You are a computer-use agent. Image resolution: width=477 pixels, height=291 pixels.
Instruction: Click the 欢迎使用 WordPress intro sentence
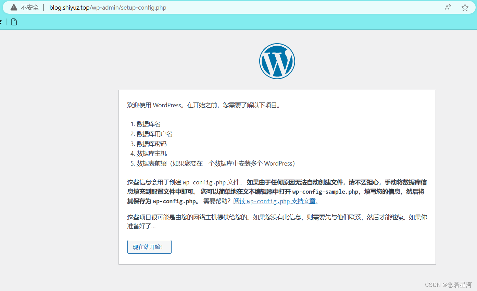point(204,105)
